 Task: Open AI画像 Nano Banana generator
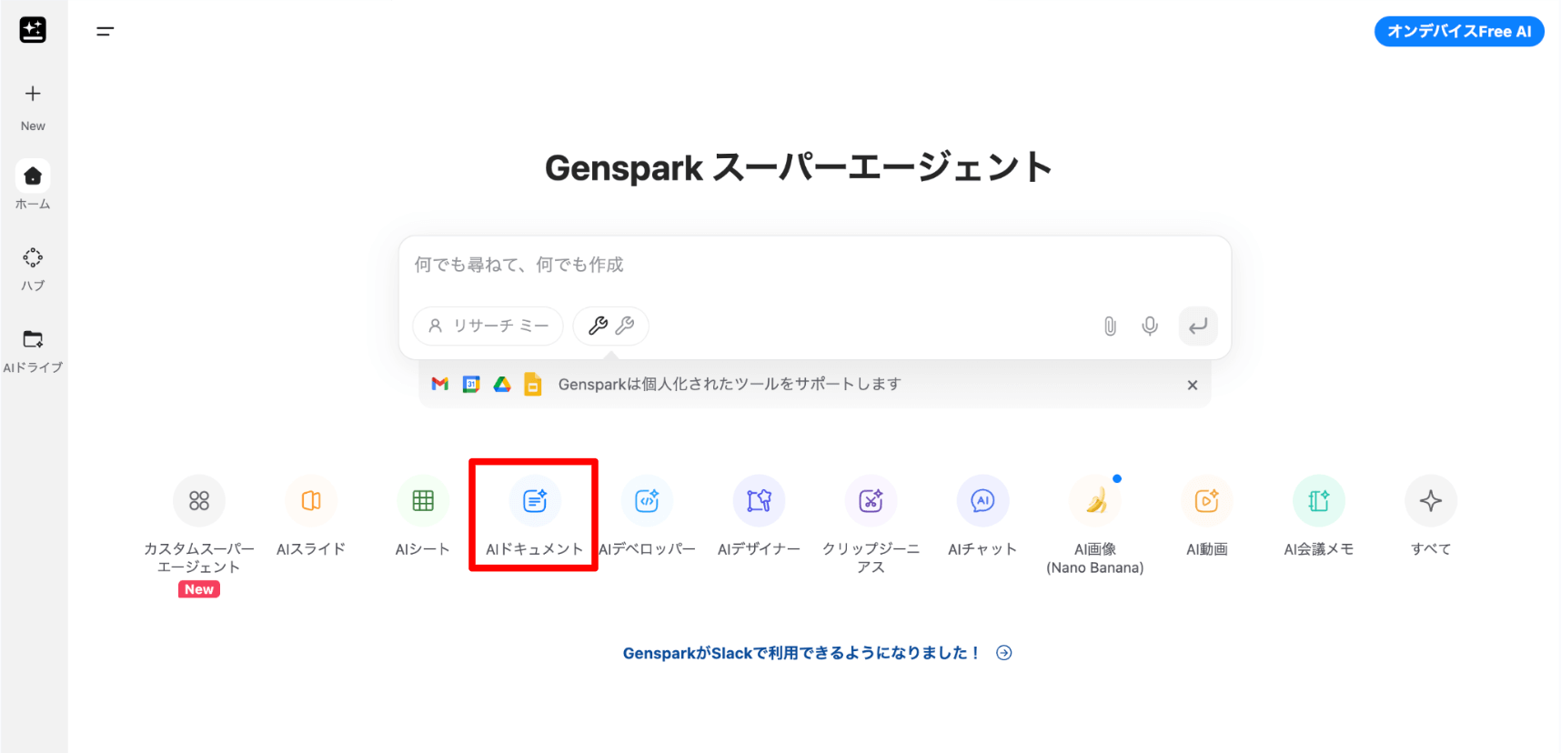pos(1095,501)
